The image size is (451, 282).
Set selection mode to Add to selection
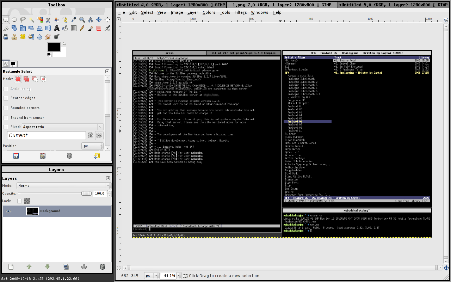(x=26, y=79)
